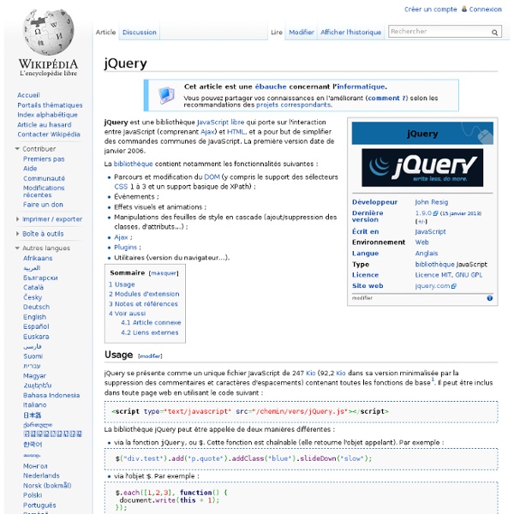Open the DOM link
The image size is (514, 514).
point(212,177)
